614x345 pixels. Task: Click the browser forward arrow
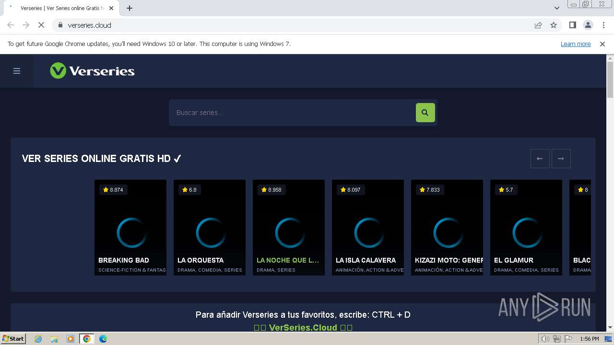pos(26,25)
